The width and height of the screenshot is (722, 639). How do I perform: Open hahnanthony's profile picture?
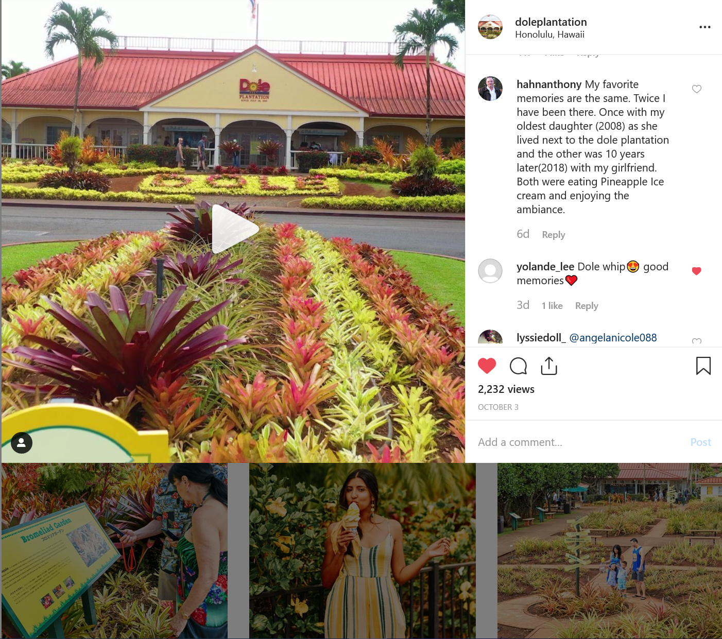[490, 89]
